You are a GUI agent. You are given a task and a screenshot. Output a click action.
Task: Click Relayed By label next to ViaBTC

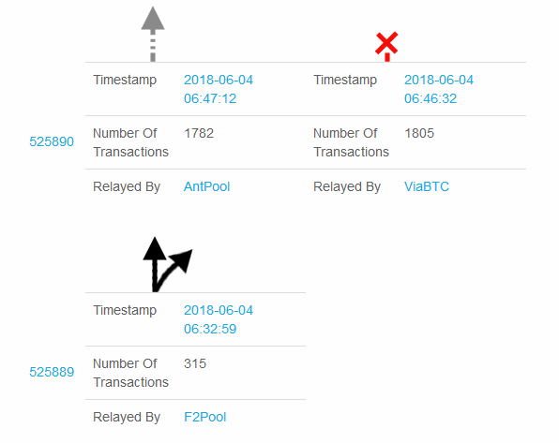[347, 187]
